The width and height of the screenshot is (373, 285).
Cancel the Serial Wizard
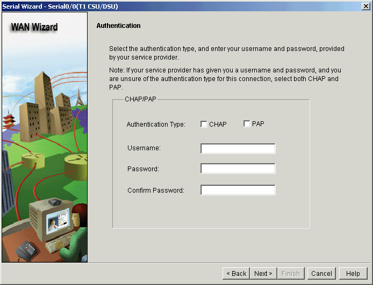coord(321,274)
